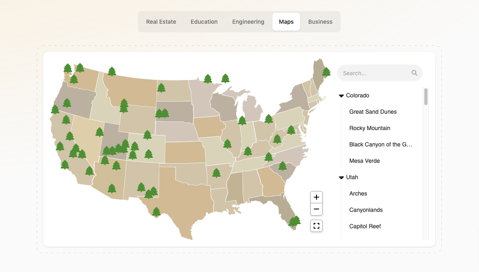Open the Canyonlands park entry
This screenshot has height=272, width=479.
tap(366, 210)
